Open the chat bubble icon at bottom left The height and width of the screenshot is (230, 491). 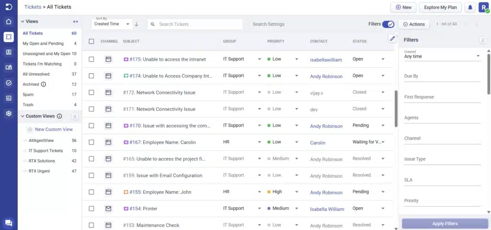[9, 223]
